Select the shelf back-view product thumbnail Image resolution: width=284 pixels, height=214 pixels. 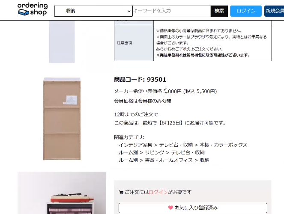point(62,119)
